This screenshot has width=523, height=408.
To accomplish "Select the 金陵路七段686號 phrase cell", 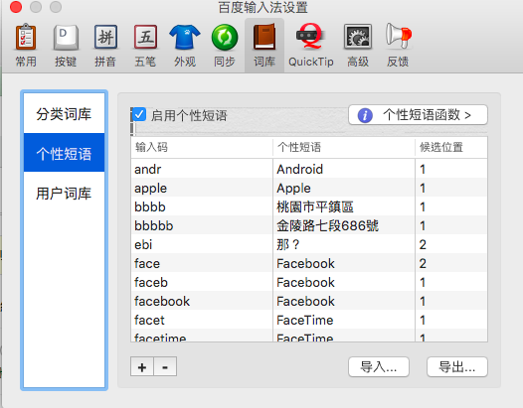I will pyautogui.click(x=344, y=225).
